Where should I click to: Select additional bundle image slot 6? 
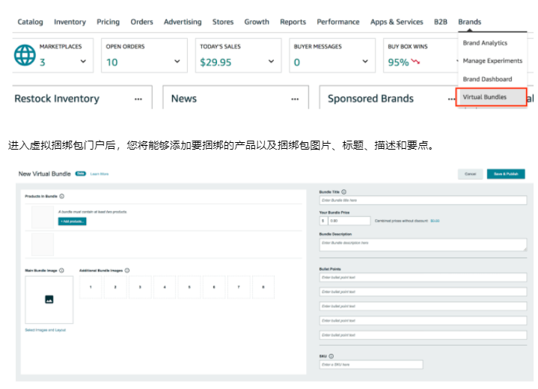(x=214, y=287)
